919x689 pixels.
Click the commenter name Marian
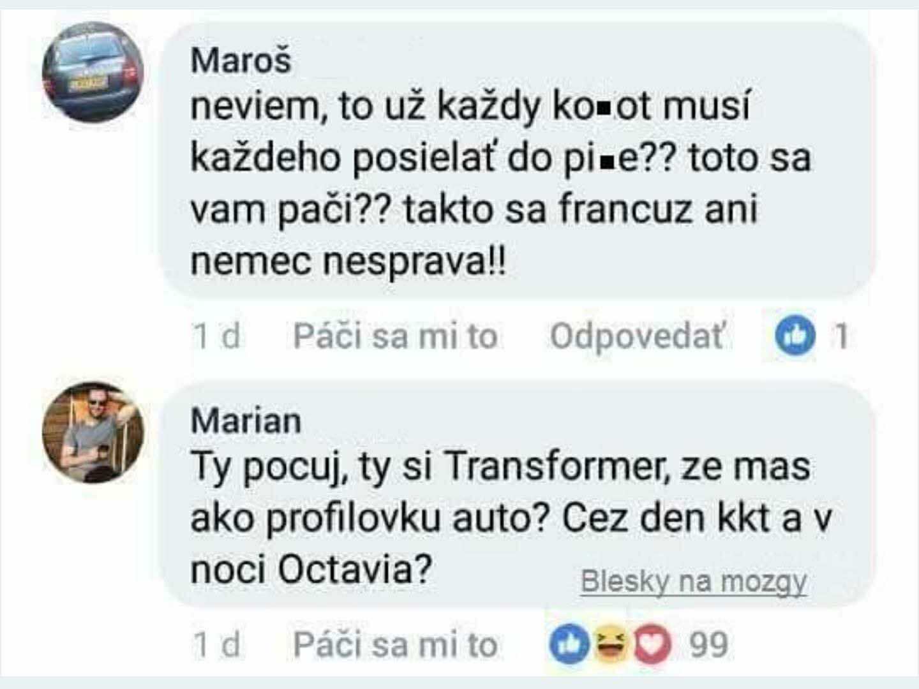(x=246, y=421)
